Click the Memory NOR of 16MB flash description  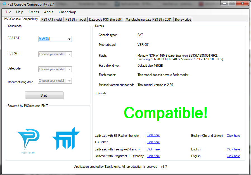point(180,57)
